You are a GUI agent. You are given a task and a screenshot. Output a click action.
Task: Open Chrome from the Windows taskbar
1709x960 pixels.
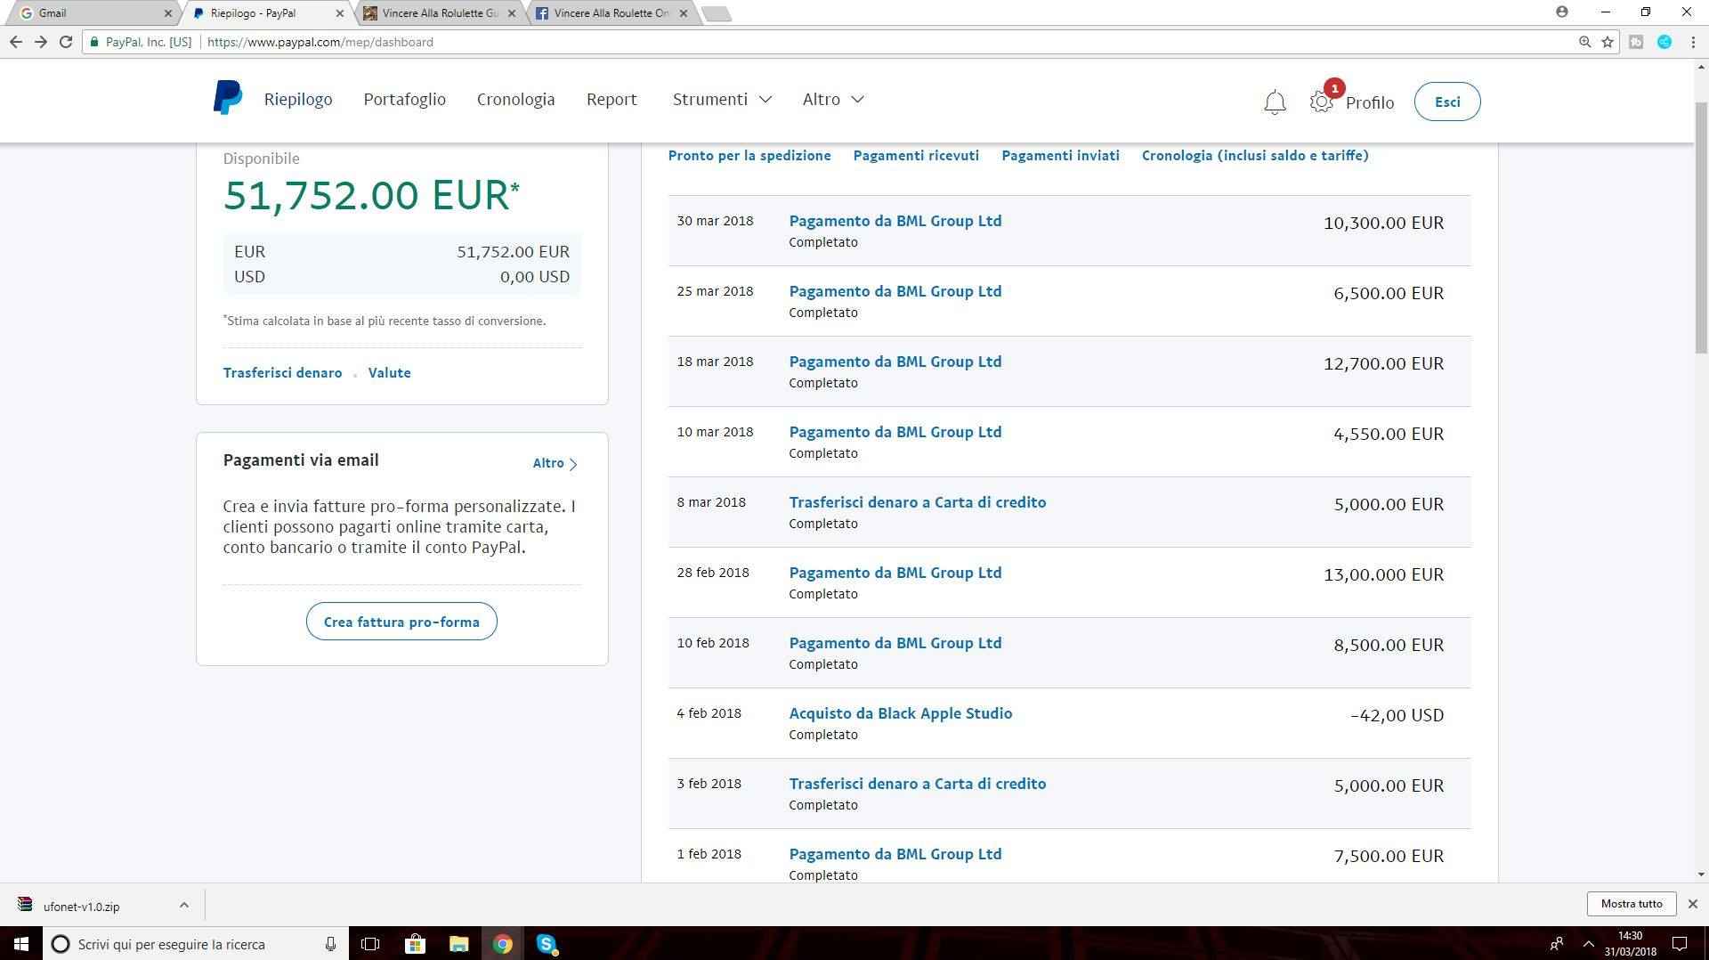503,944
